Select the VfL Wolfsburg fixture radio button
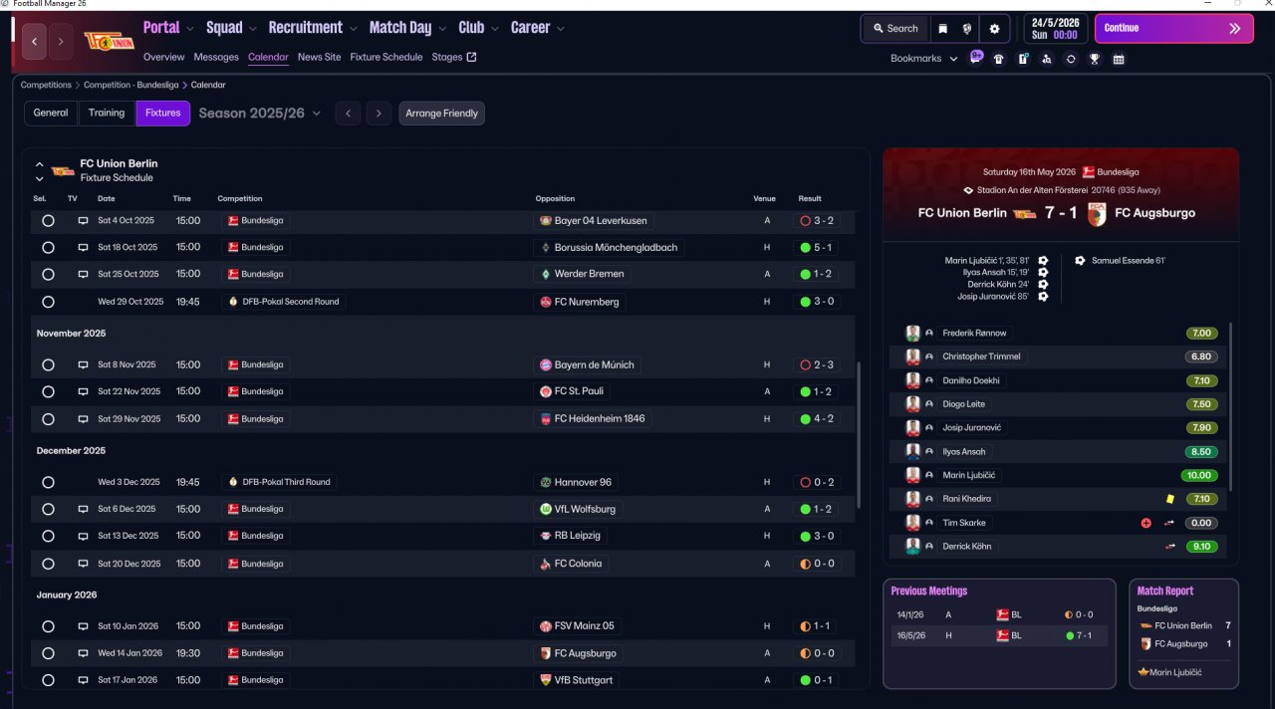This screenshot has height=709, width=1275. pos(48,509)
